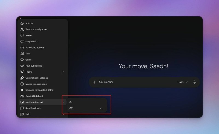The width and height of the screenshot is (219, 134).
Task: Click the Manage subscription circle icon
Action: tap(22, 84)
